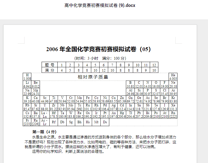Image resolution: width=208 pixels, height=163 pixels.
Task: Select the F 19.00 cell
Action: [164, 85]
